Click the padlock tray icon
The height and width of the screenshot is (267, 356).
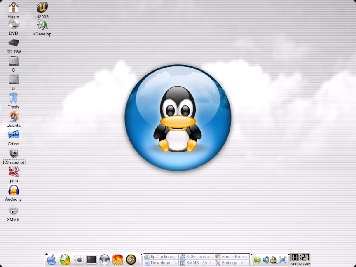[x=274, y=260]
